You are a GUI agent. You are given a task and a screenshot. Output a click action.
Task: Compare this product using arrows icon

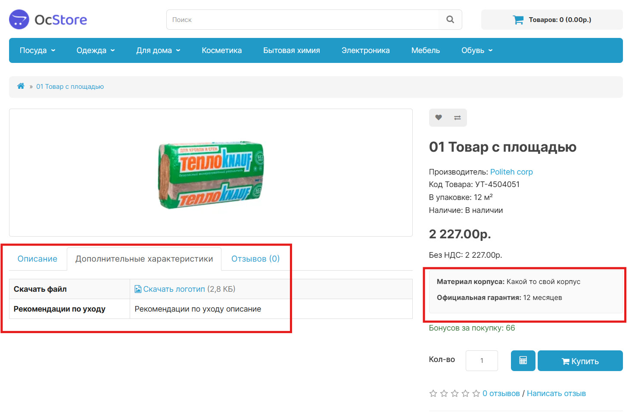click(458, 118)
